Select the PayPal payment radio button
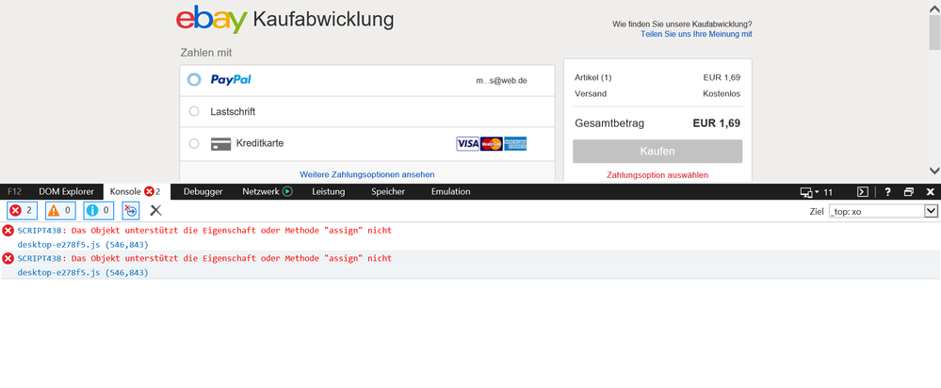Screen dimensions: 941x388 194,80
